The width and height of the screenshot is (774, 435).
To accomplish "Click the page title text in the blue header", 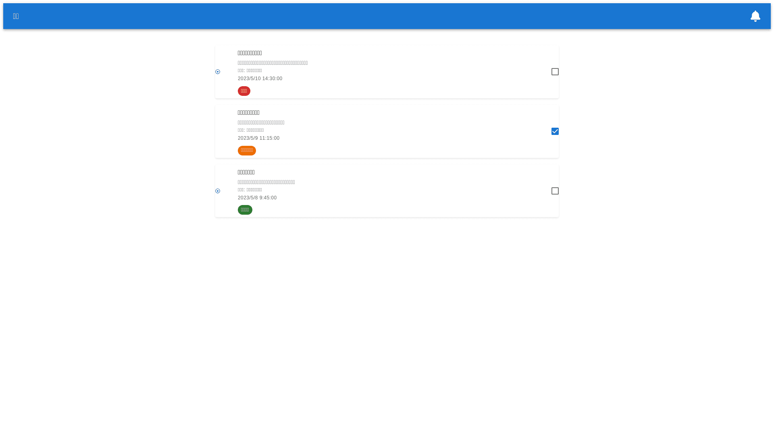I will click(x=16, y=16).
